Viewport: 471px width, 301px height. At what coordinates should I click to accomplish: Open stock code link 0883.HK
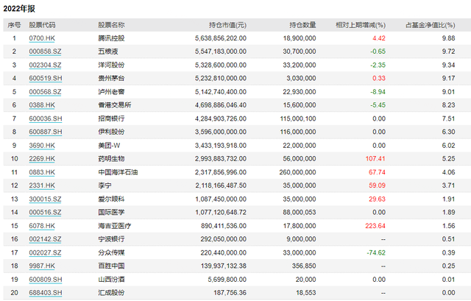42,172
